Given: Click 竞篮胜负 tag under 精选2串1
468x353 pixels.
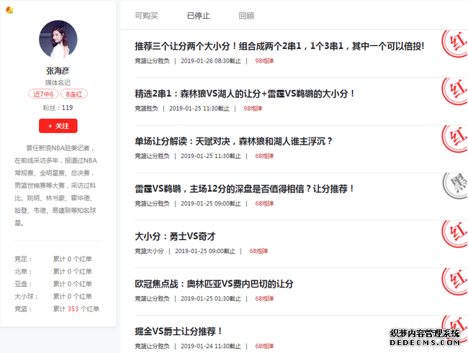Looking at the screenshot, I should pyautogui.click(x=146, y=109).
